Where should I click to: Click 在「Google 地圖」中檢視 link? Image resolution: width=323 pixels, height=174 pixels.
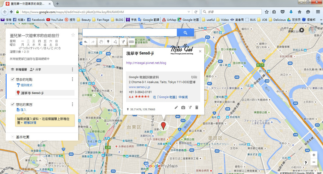170,97
